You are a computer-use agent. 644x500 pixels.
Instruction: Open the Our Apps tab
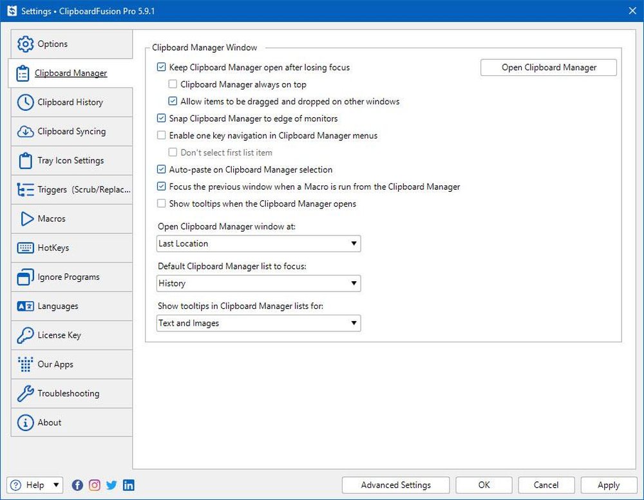click(71, 364)
